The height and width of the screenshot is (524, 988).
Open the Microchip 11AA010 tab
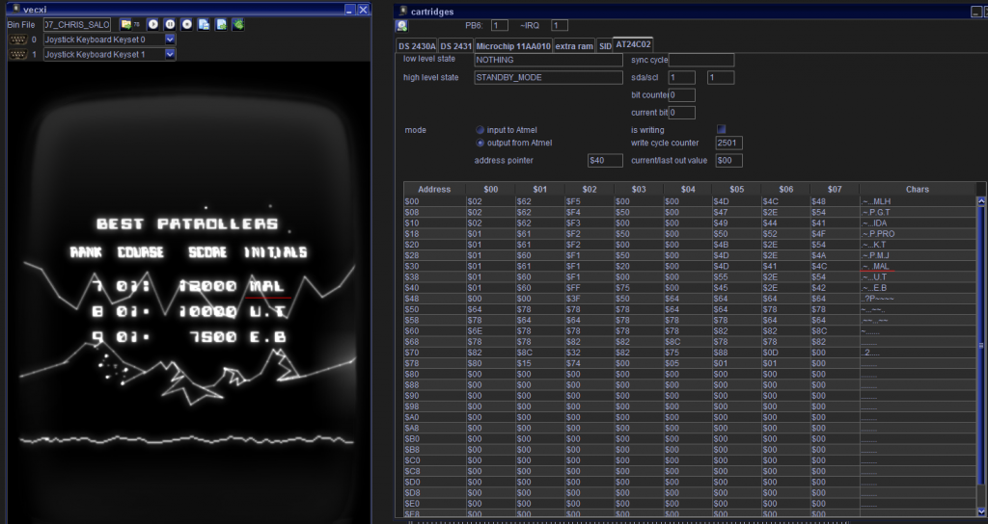coord(512,45)
